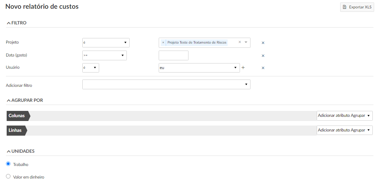Image resolution: width=378 pixels, height=189 pixels.
Task: Open the Data (gasto) operator dropdown
Action: [104, 55]
